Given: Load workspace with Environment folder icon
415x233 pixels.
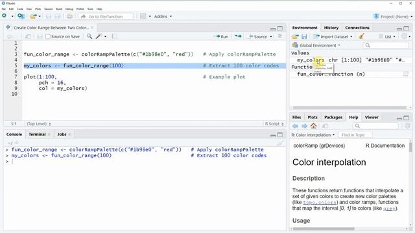Looking at the screenshot, I should click(296, 36).
